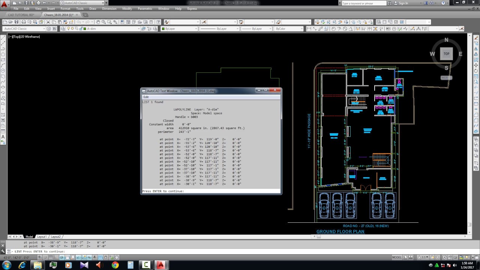Click the binoculars search icon

(x=390, y=3)
